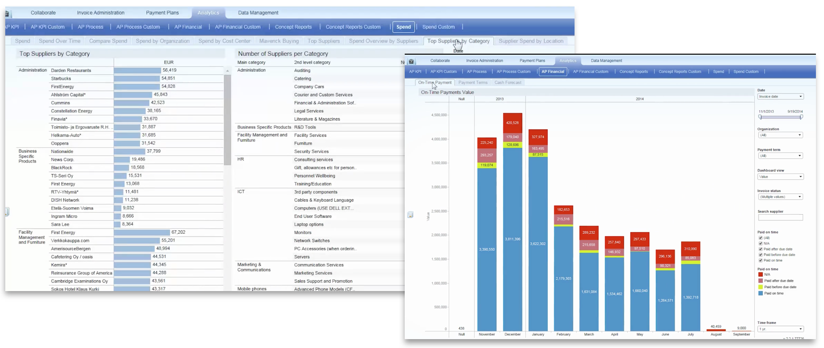Click the briefcase icon in left window's top bar
The image size is (824, 348).
pos(7,13)
